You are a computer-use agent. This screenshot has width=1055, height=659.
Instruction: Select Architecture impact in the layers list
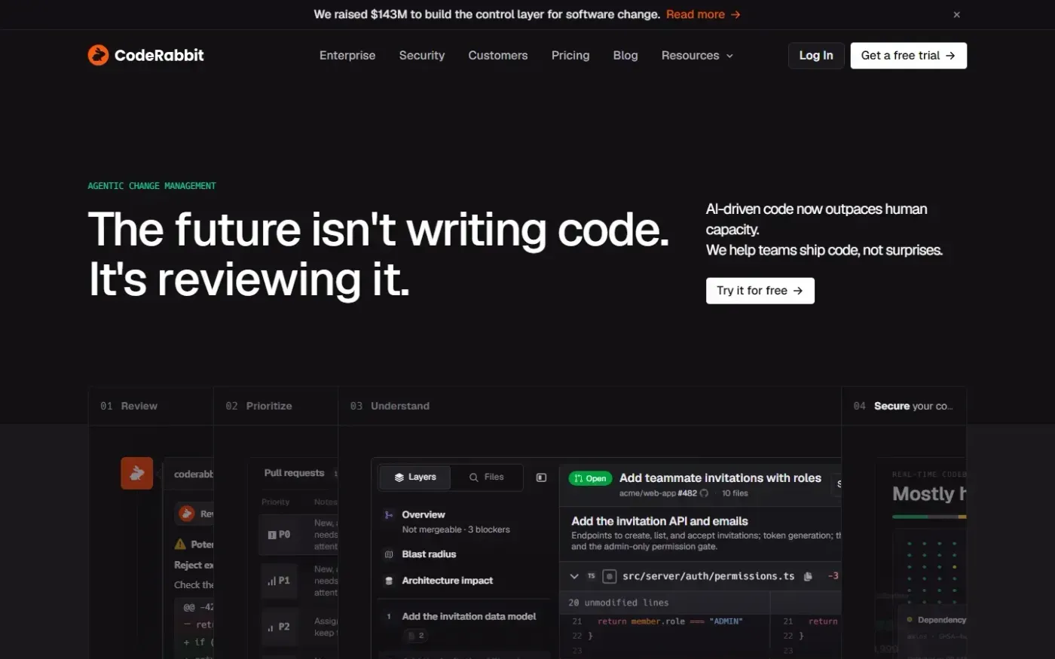[448, 581]
